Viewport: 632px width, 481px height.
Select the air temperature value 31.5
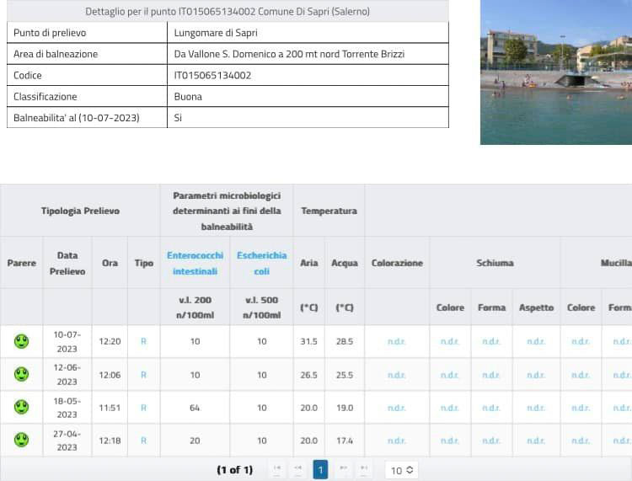coord(308,342)
